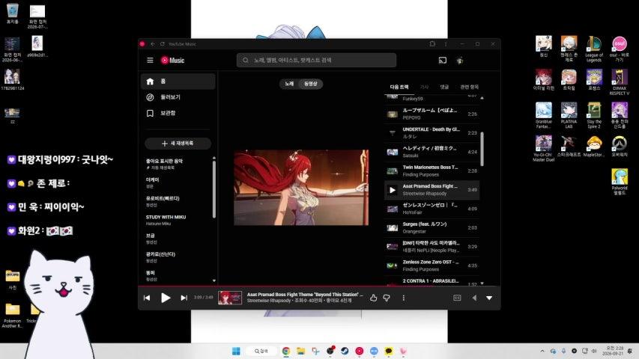Go back with the window's back arrow
Viewport: 639px width, 359px height.
152,44
